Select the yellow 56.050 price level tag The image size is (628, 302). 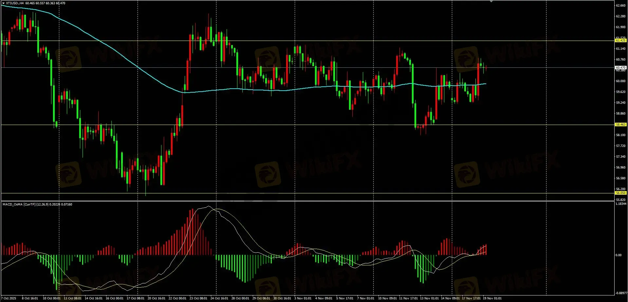coord(620,193)
